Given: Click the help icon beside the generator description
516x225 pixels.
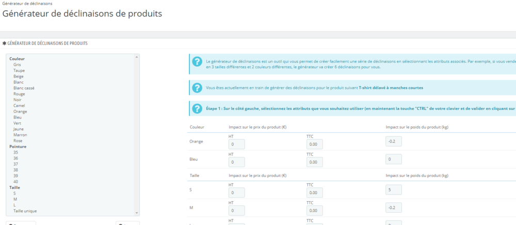Looking at the screenshot, I should [197, 61].
